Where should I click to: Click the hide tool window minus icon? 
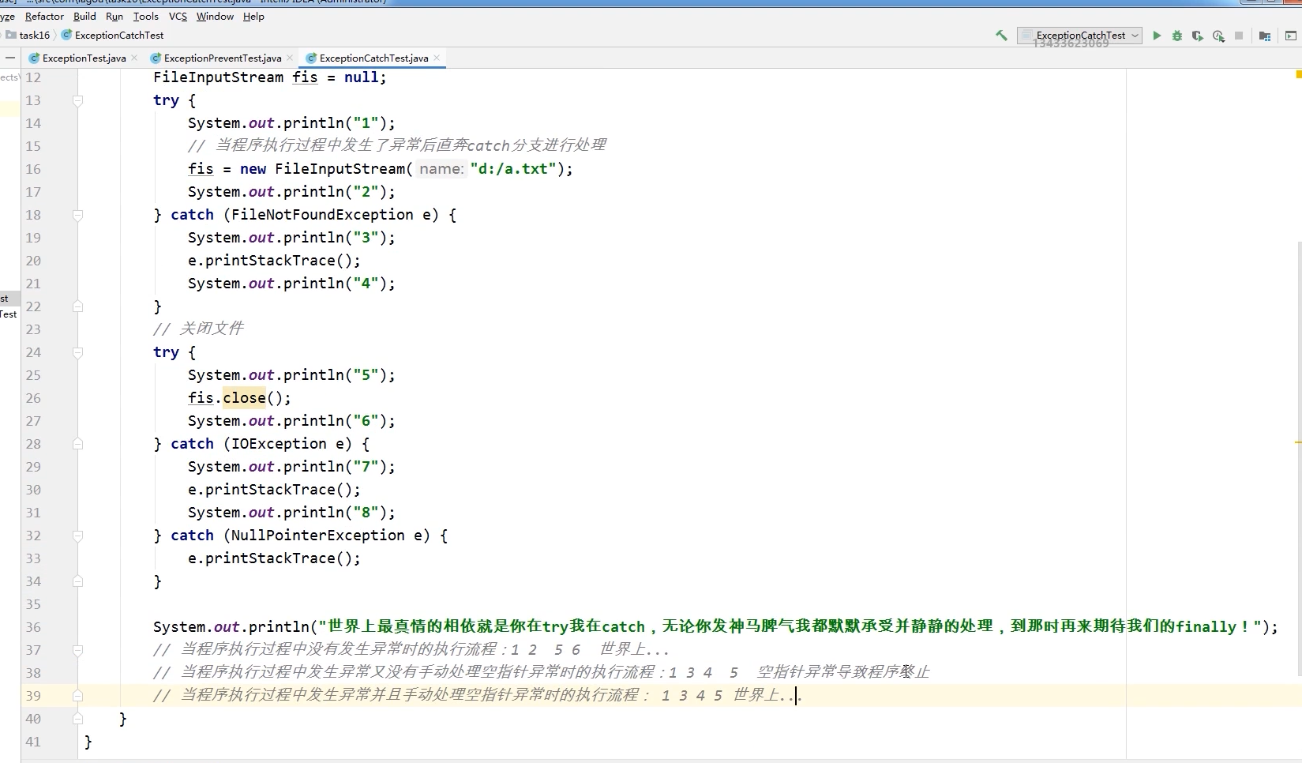10,58
